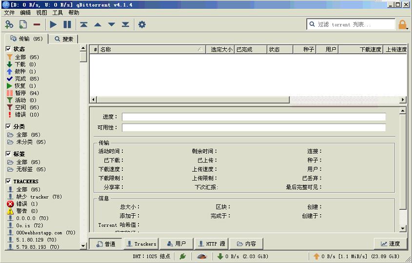412x263 pixels.
Task: Select 未分类 (95) category
Action: [x=26, y=142]
